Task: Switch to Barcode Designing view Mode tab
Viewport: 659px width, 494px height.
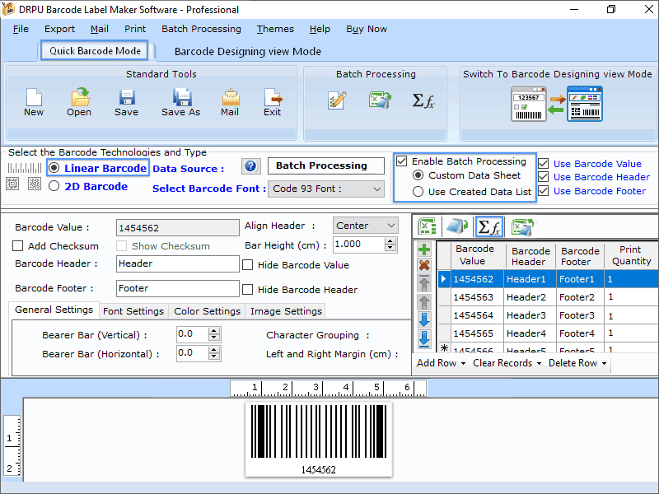Action: [248, 51]
